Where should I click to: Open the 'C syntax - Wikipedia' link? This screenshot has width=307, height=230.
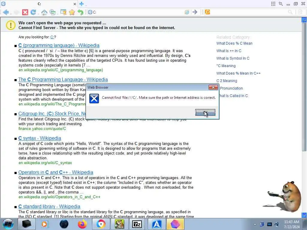coord(40,138)
